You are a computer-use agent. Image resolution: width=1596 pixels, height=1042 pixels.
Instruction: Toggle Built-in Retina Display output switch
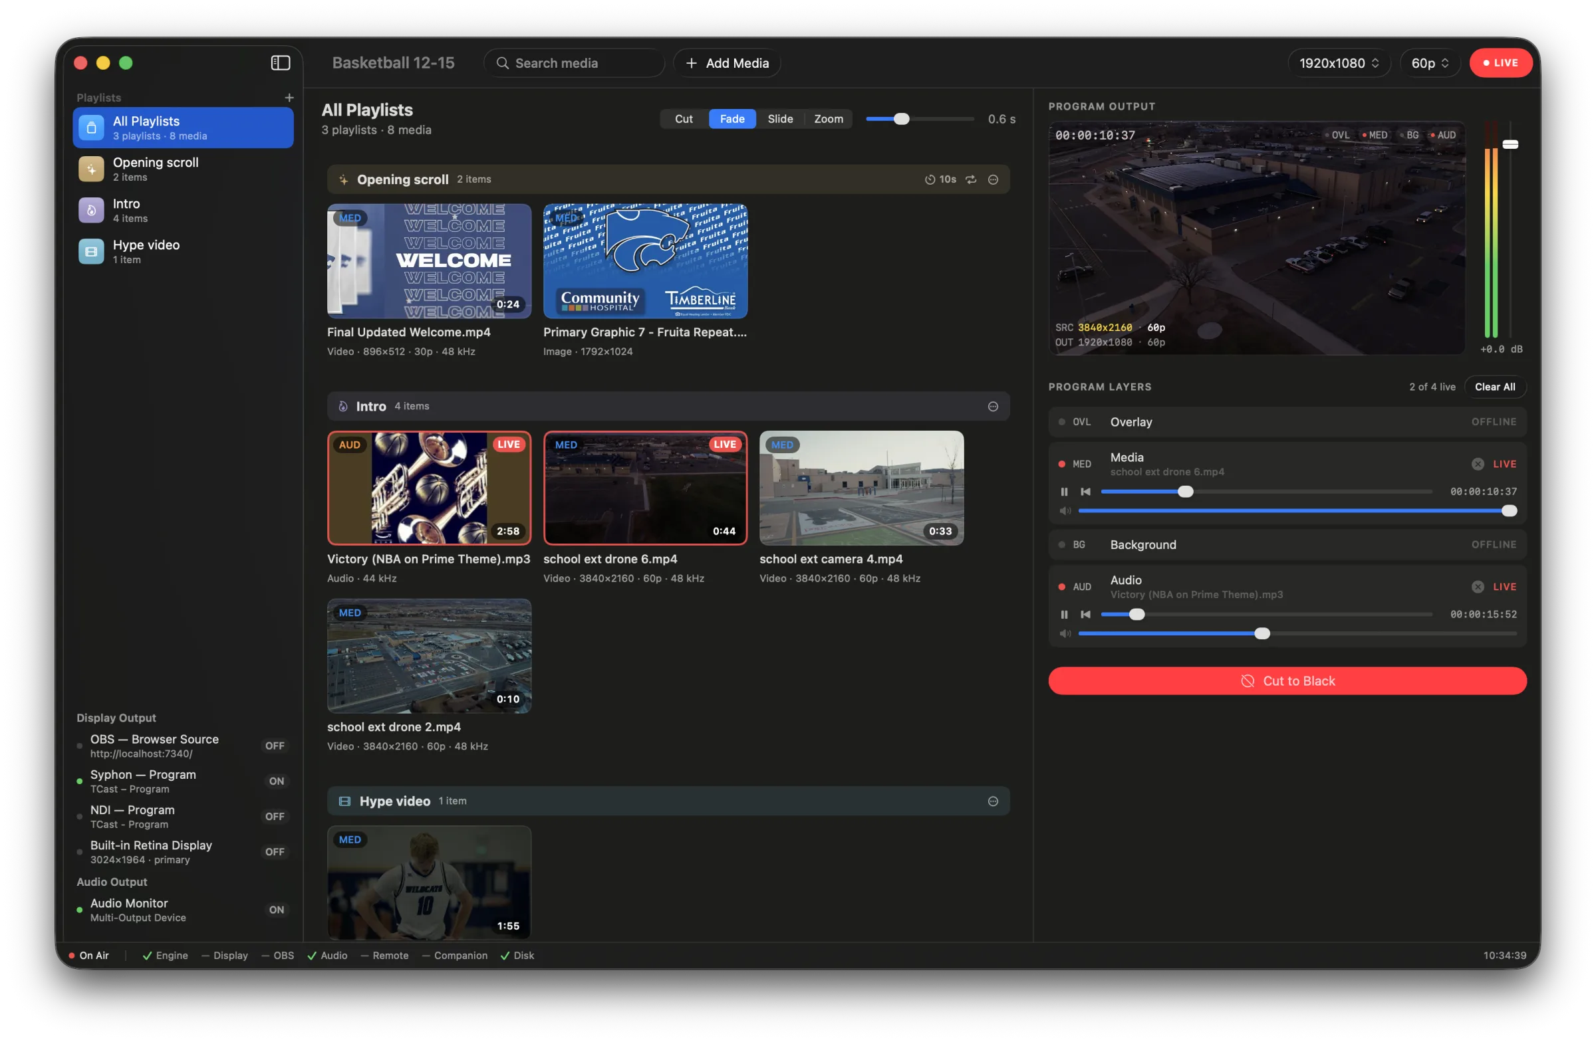275,852
